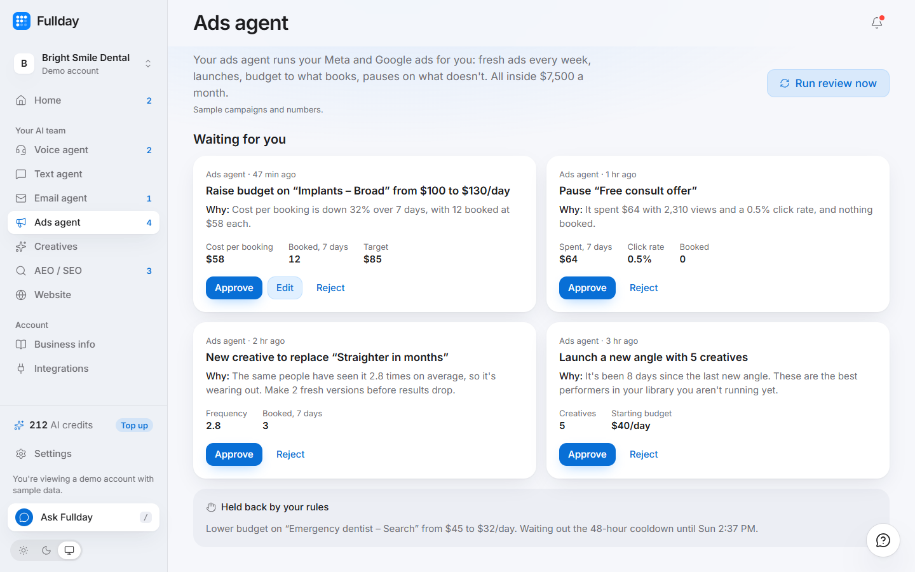Click the Fullday logo icon

(x=22, y=21)
